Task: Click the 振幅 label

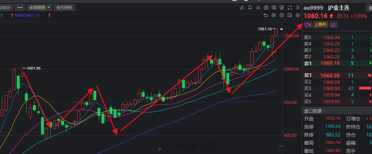Action: (x=351, y=143)
